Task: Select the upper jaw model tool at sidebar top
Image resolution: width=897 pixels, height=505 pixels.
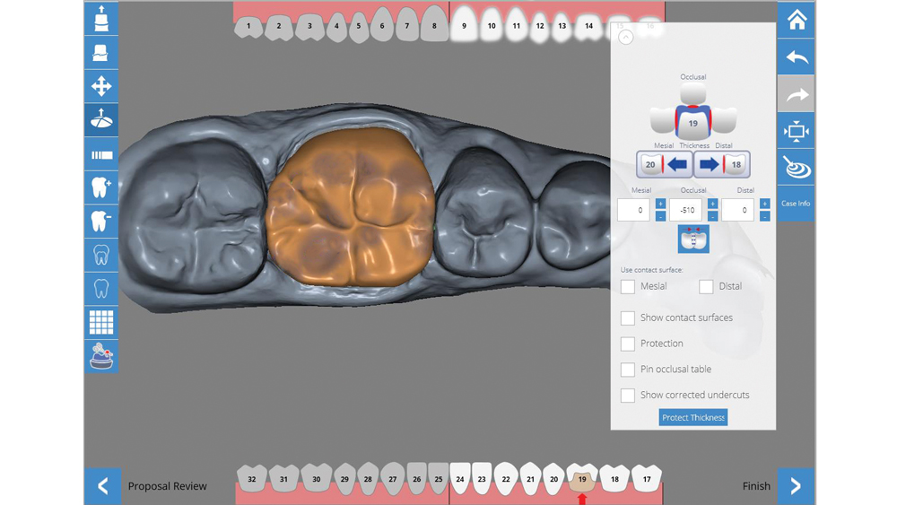Action: [x=101, y=18]
